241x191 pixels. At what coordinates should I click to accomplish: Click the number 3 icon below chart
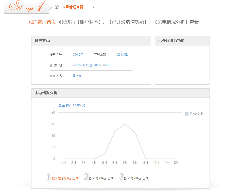pos(121,177)
